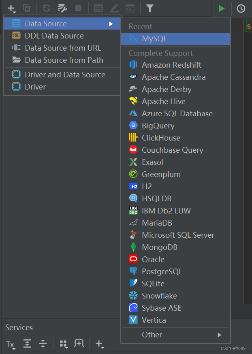Click the New (plus) button in database toolbar
The width and height of the screenshot is (252, 354).
(11, 9)
